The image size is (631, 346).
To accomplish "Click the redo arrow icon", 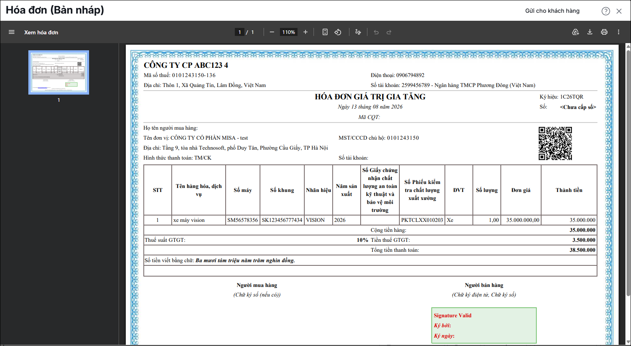I will point(389,32).
